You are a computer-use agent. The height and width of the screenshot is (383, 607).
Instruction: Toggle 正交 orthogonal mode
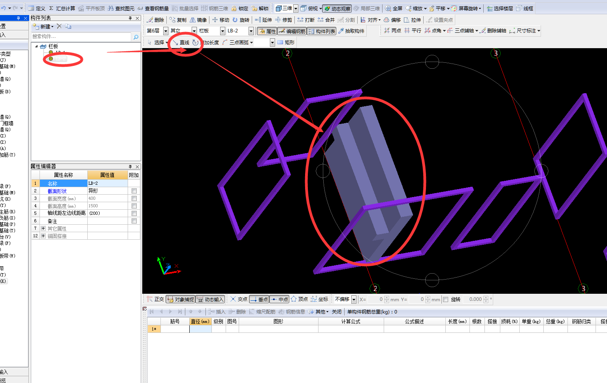155,299
